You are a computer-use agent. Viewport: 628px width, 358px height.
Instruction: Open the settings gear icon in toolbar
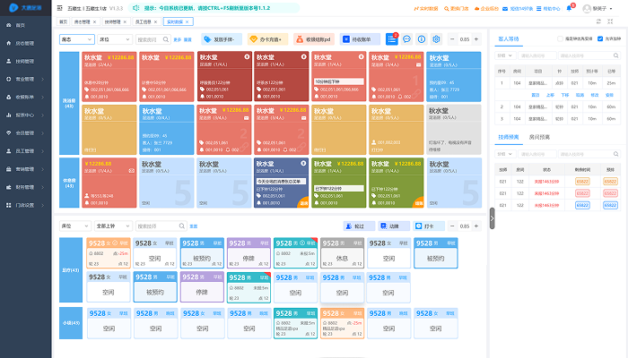[x=436, y=39]
